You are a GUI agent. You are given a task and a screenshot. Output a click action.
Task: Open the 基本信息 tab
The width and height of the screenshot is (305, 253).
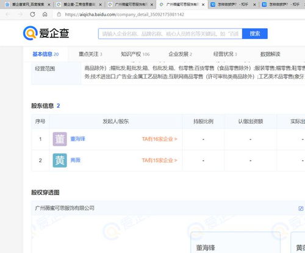tap(46, 54)
